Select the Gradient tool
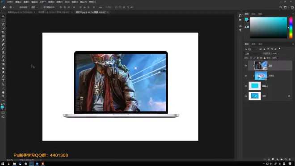The image size is (295, 166). tap(3, 64)
